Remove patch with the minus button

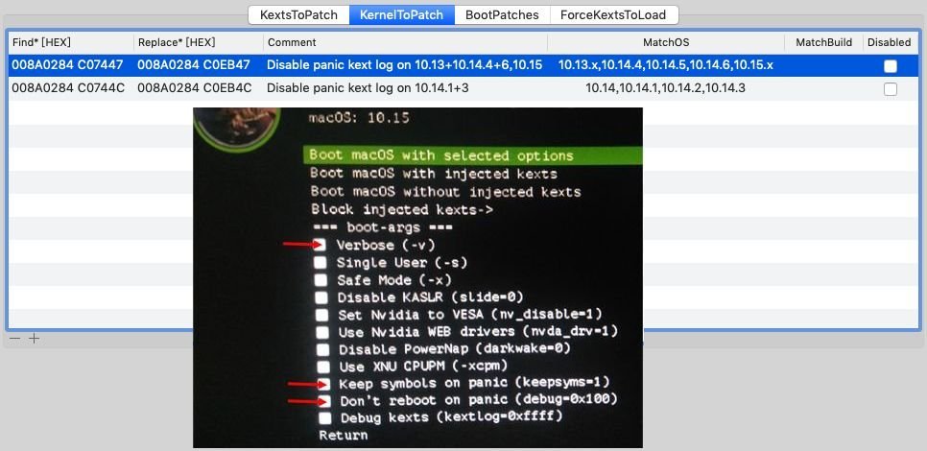(16, 338)
